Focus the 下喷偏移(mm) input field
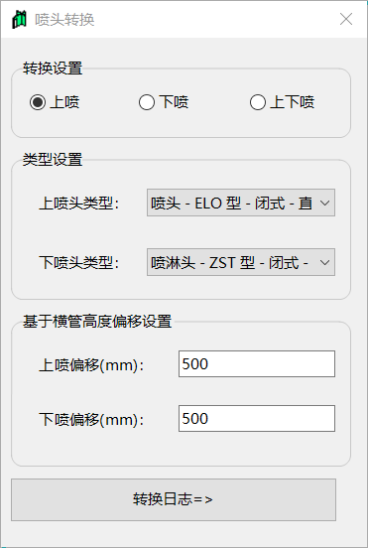This screenshot has height=548, width=368. pos(257,418)
